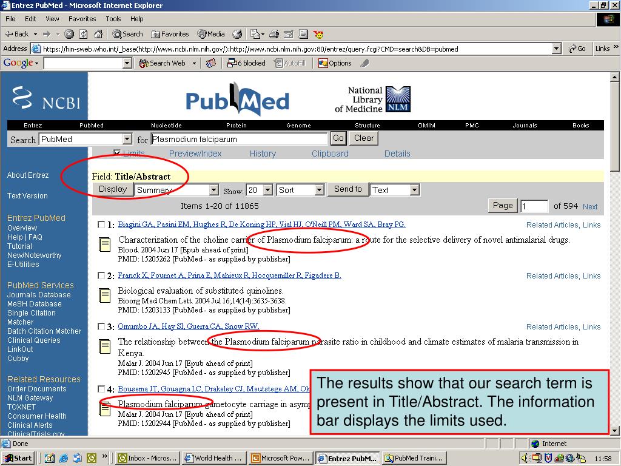621x466 pixels.
Task: Click the National Library of Medicine logo
Action: (373, 100)
